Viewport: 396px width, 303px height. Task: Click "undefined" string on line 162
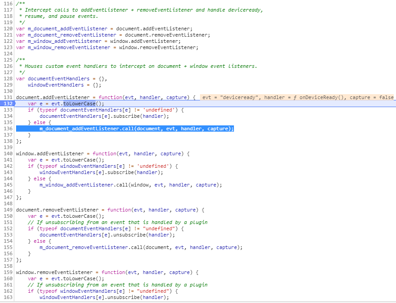click(153, 291)
